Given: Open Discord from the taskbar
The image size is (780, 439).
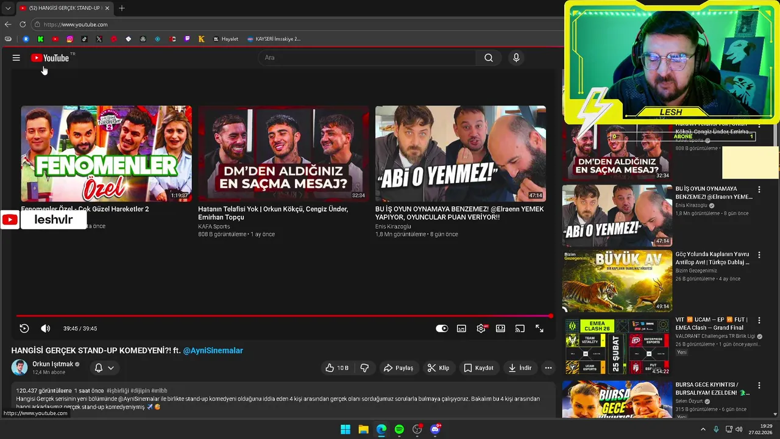Looking at the screenshot, I should click(x=435, y=429).
